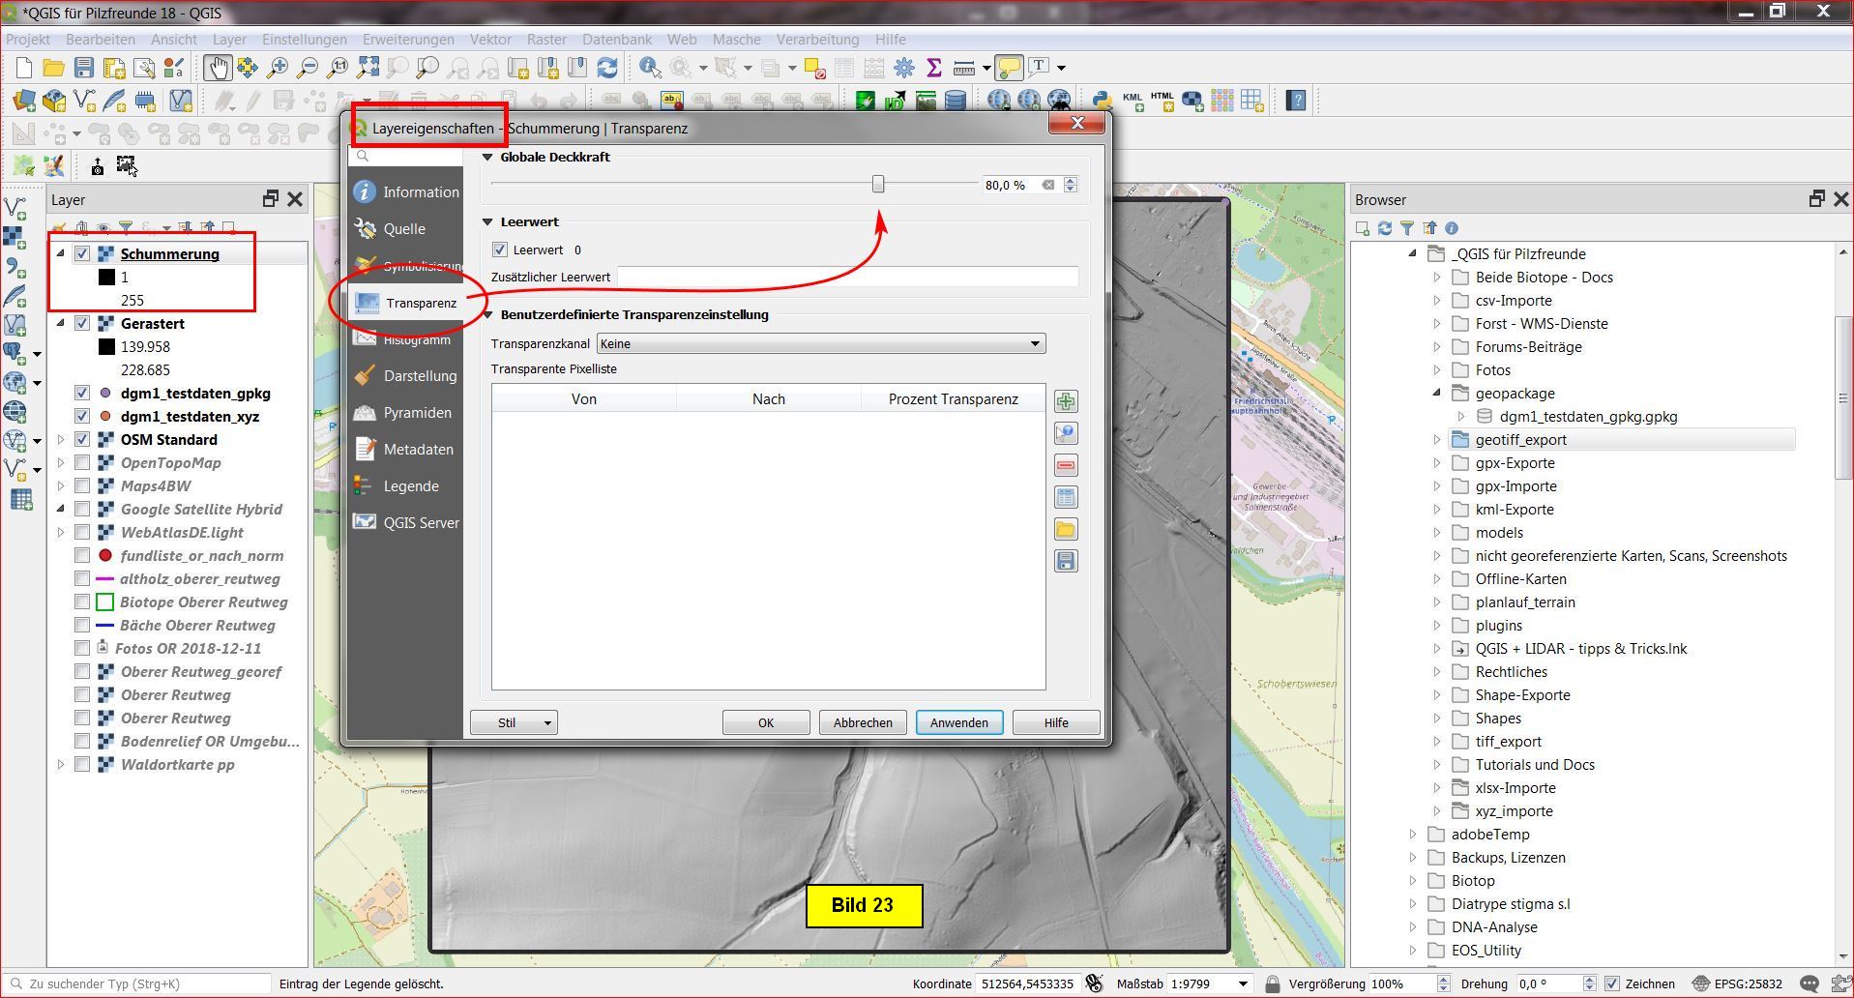Enable the OpenTopoMap layer checkbox

click(82, 462)
